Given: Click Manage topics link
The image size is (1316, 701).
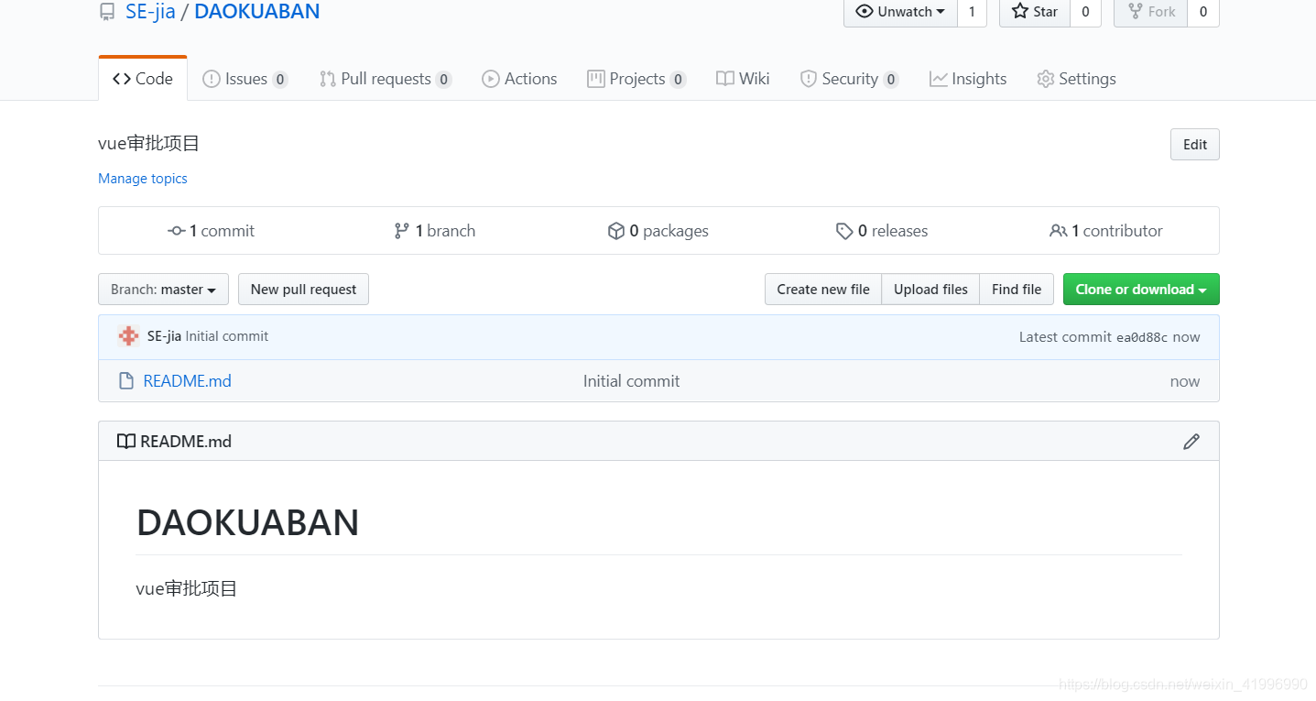Looking at the screenshot, I should (143, 179).
